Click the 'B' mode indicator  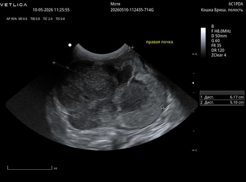(213, 26)
